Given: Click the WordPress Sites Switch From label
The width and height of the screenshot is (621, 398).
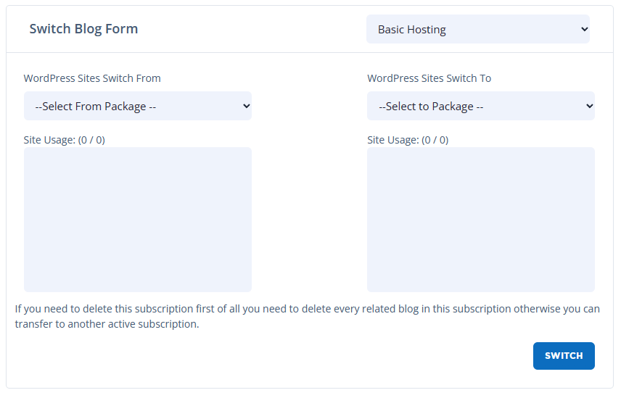Looking at the screenshot, I should (x=92, y=78).
